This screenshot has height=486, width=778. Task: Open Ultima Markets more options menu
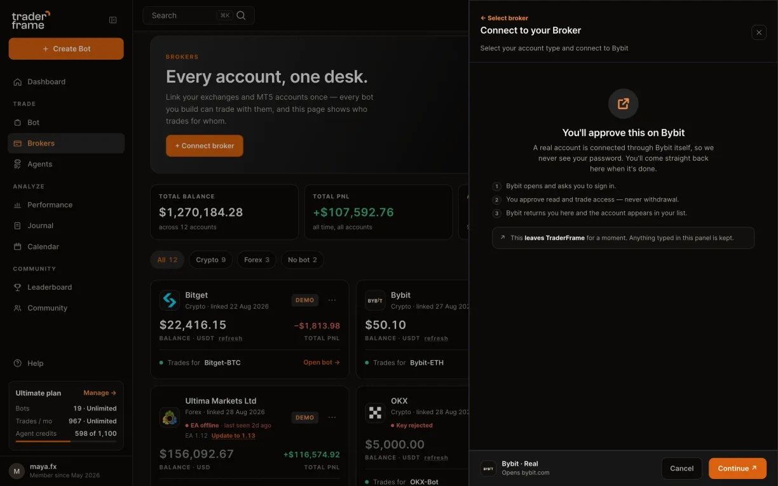(332, 417)
